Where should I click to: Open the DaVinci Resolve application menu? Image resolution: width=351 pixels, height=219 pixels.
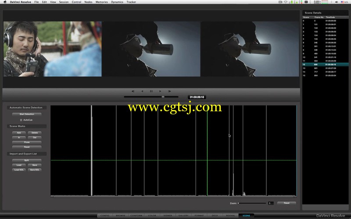(20, 2)
